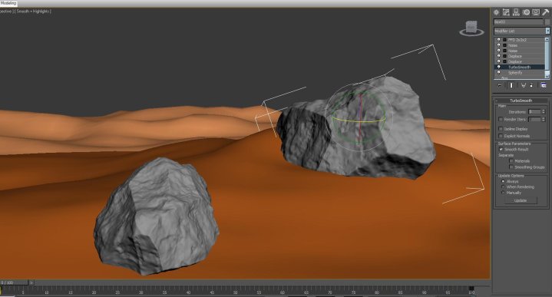
Task: Toggle the Spherify modifier lightbulb
Action: pyautogui.click(x=498, y=72)
